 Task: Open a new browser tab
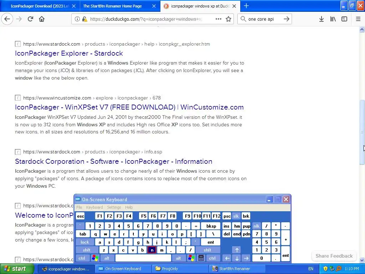[x=246, y=6]
